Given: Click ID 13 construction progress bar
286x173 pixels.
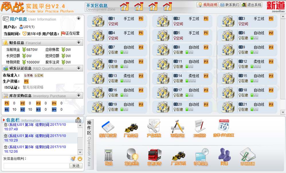Looking at the screenshot, I should 126,81.
